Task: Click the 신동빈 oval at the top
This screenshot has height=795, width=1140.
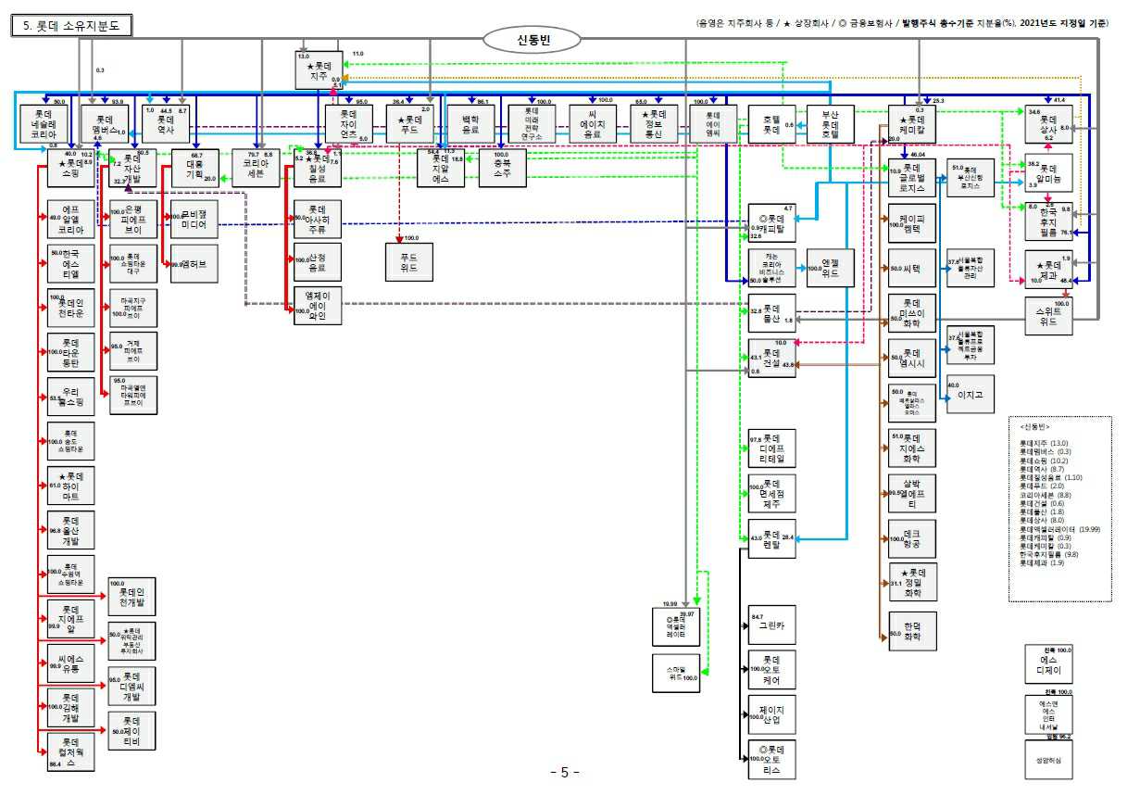Action: tap(532, 39)
